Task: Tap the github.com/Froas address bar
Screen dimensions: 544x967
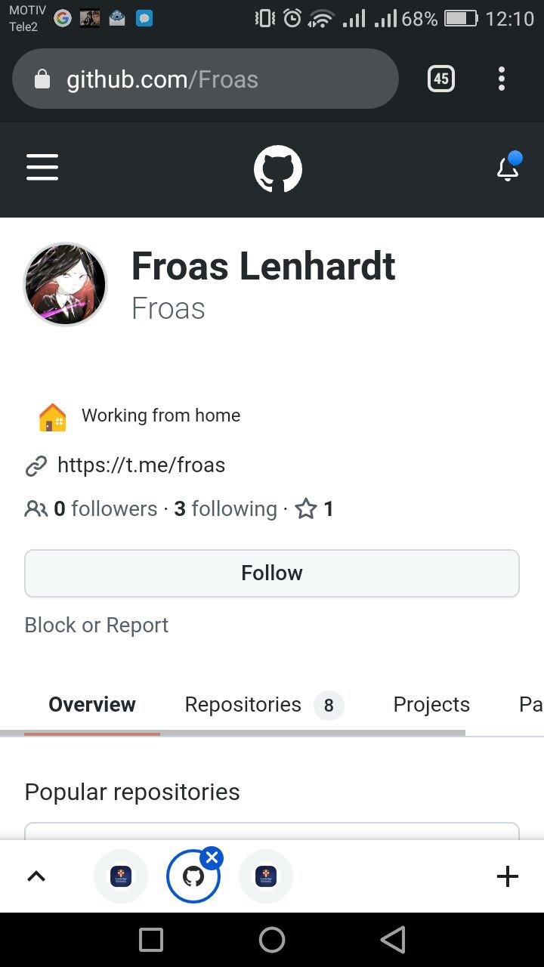Action: (x=219, y=79)
